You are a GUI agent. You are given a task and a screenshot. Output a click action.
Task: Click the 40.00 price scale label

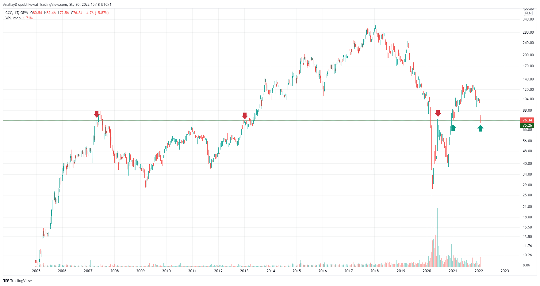[527, 164]
